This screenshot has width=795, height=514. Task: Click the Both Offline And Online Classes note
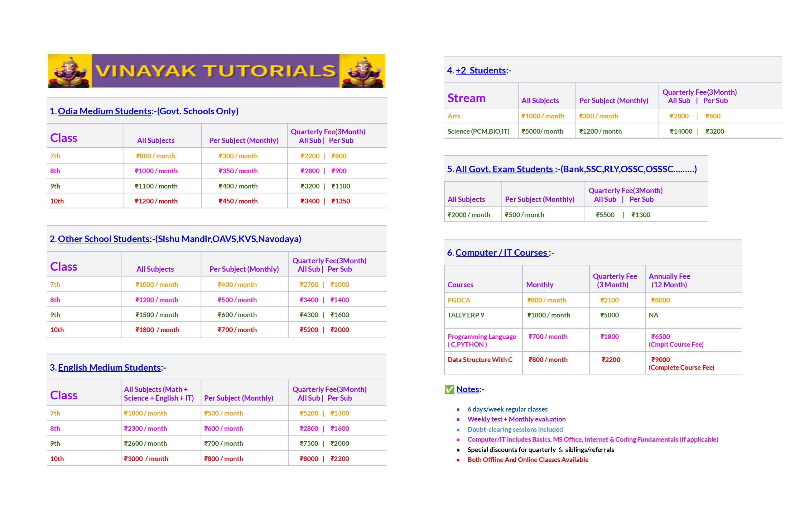pyautogui.click(x=528, y=460)
